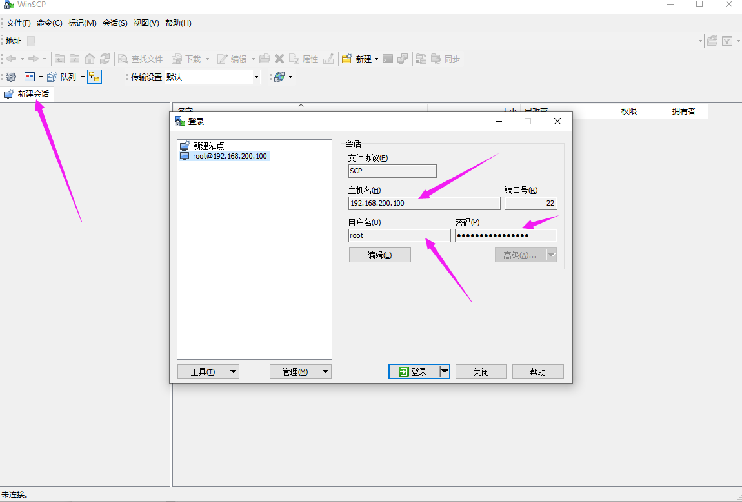Image resolution: width=742 pixels, height=502 pixels.
Task: Expand the 队列 dropdown arrow
Action: pos(83,77)
